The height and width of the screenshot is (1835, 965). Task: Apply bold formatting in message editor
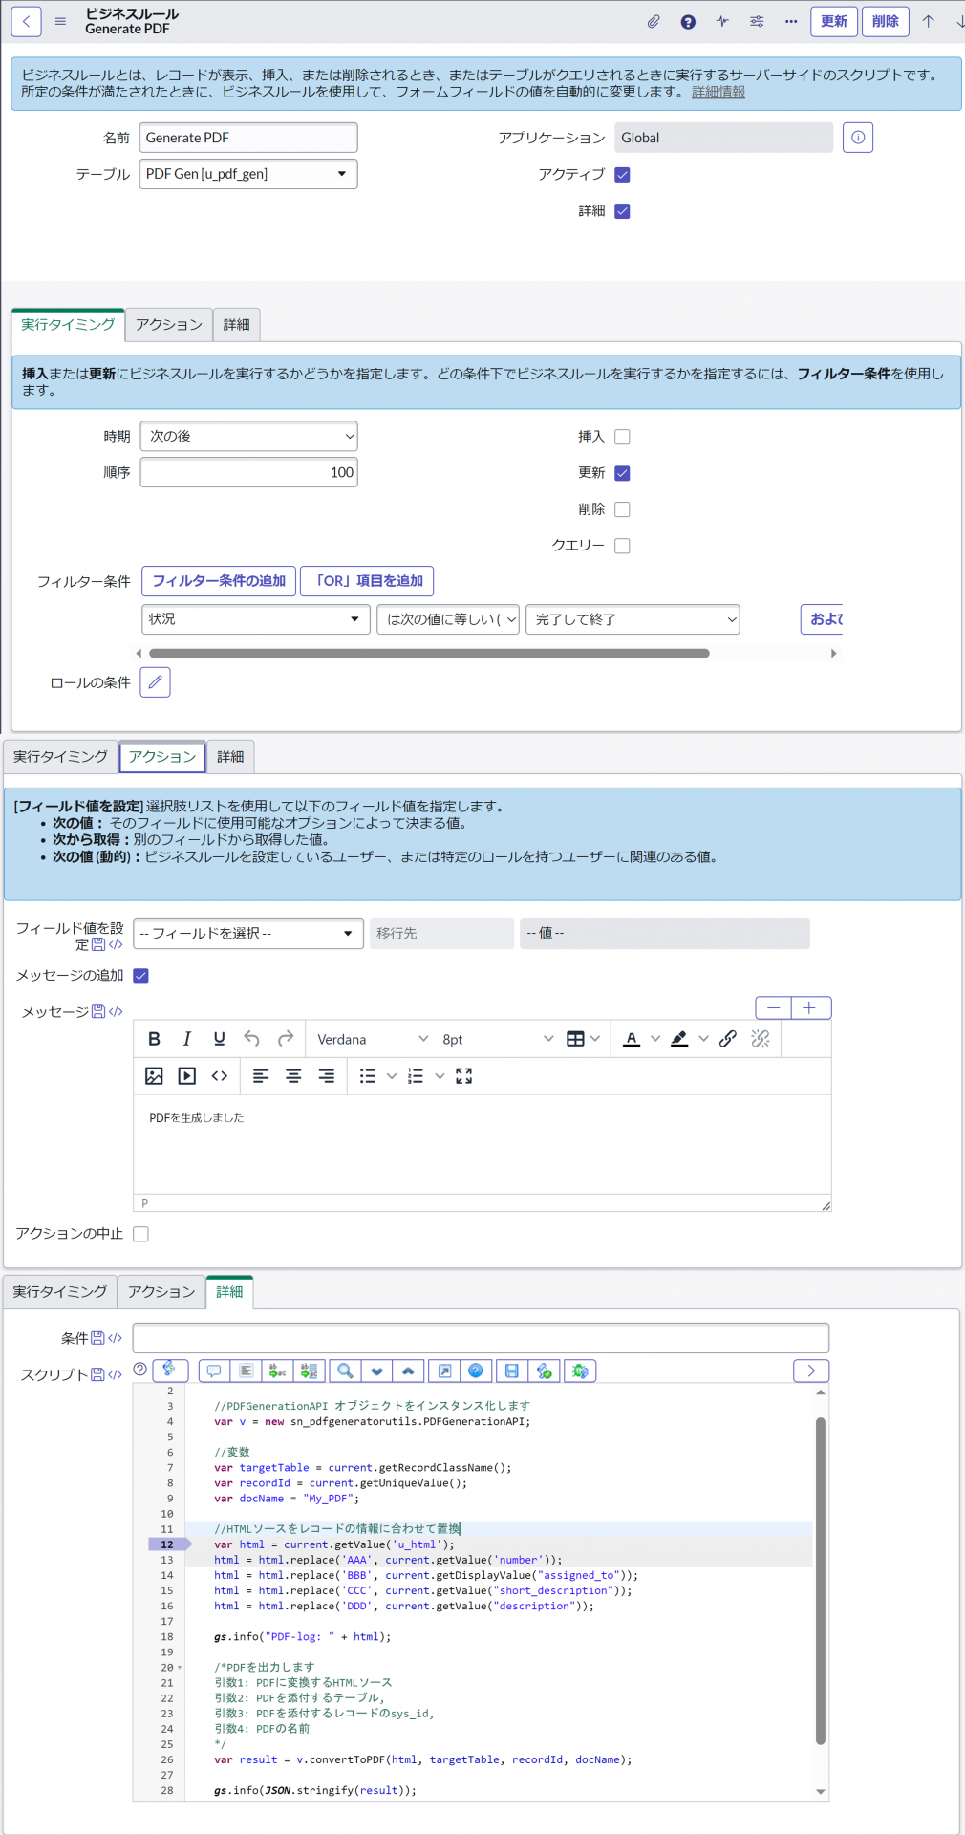155,1039
